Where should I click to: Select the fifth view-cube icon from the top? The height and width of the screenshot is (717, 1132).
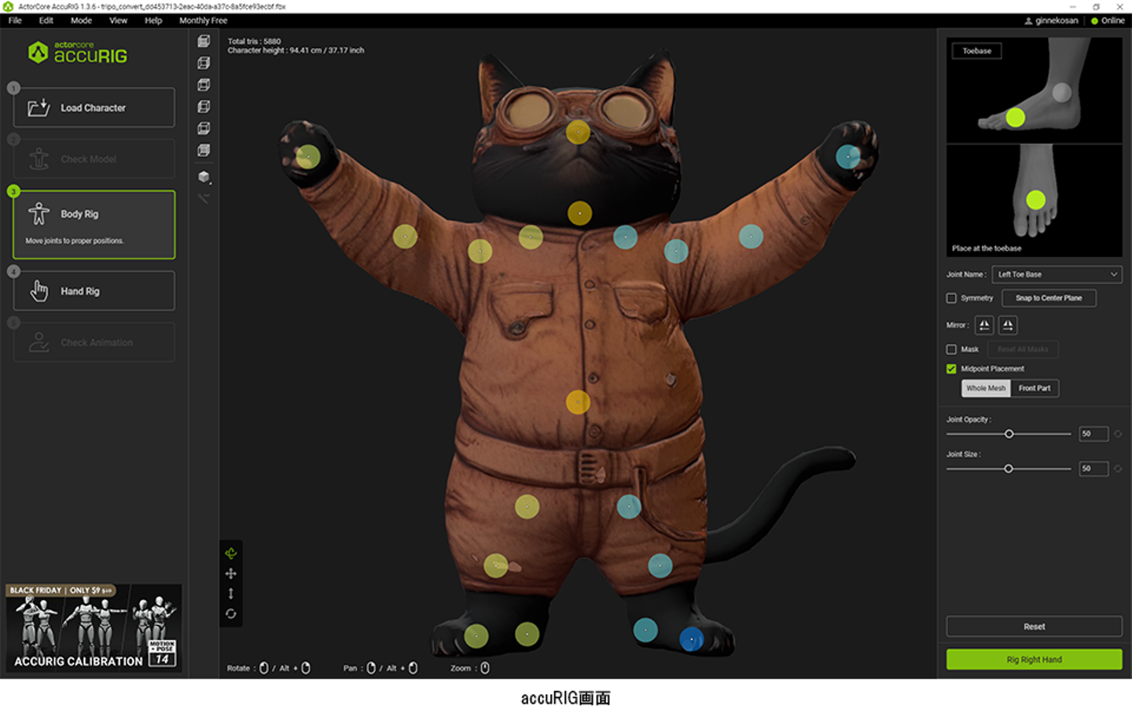click(x=204, y=128)
